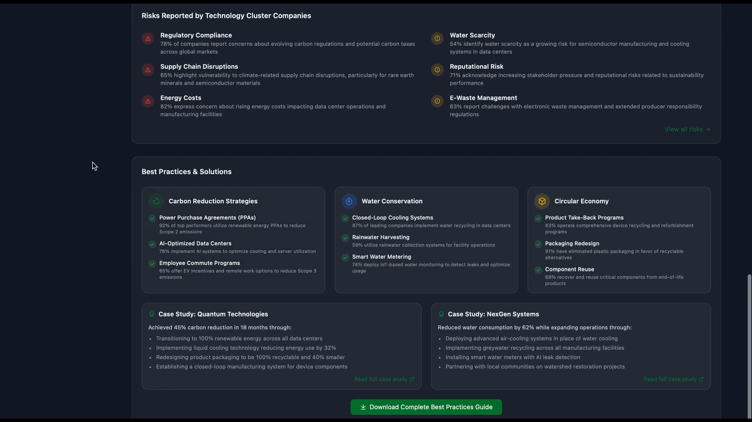Screen dimensions: 752x422
Task: Select the Water Scarcity risk title
Action: [x=472, y=35]
